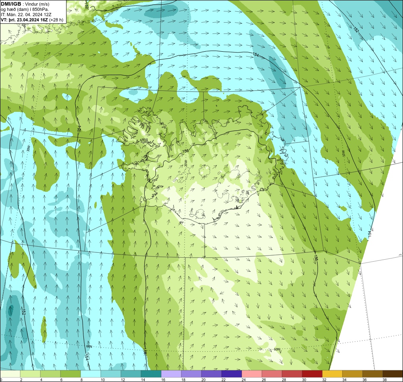
Task: Click the '10W' longitude label
Action: coord(343,154)
